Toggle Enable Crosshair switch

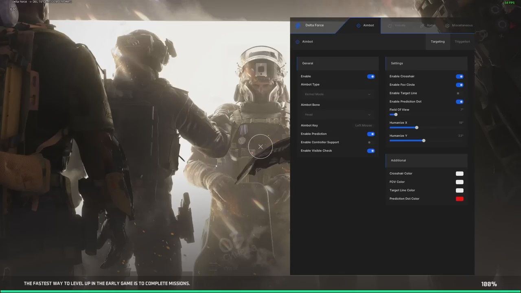pyautogui.click(x=460, y=77)
